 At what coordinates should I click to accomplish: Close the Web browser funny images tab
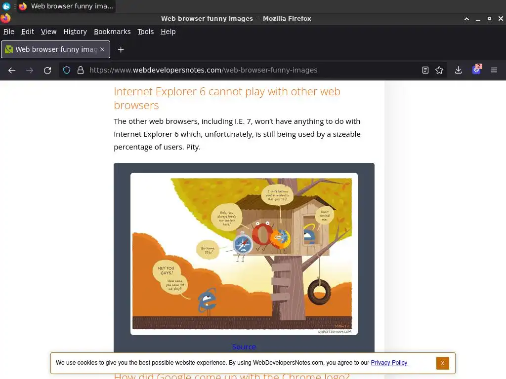(x=102, y=49)
